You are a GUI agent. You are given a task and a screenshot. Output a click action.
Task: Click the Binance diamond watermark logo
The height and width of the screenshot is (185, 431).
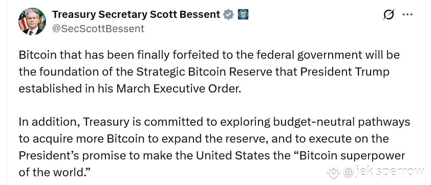pyautogui.click(x=334, y=172)
